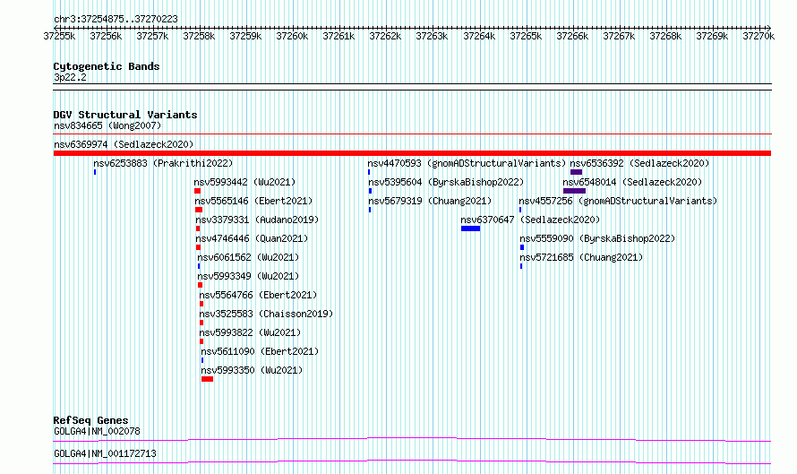
Task: Select the red bar under nsv5565146
Action: coord(199,210)
